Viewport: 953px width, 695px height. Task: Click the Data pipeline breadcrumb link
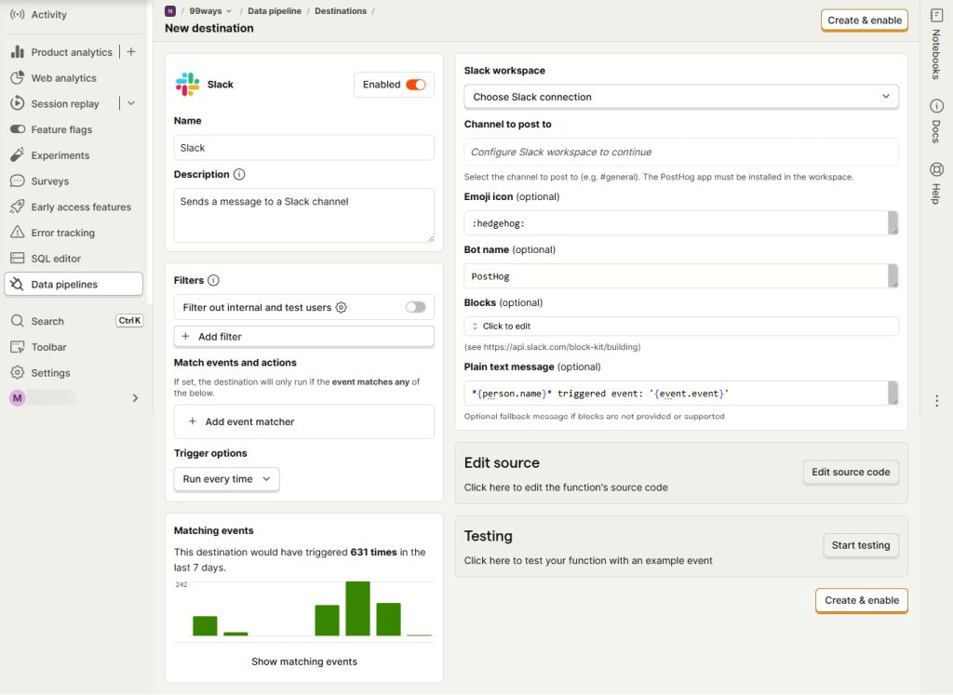[275, 11]
